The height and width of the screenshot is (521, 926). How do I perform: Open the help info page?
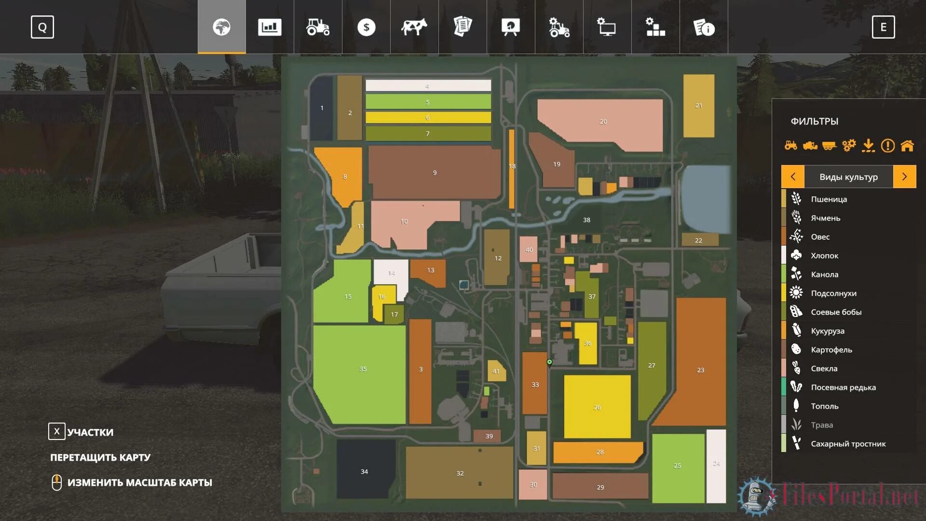pos(704,27)
